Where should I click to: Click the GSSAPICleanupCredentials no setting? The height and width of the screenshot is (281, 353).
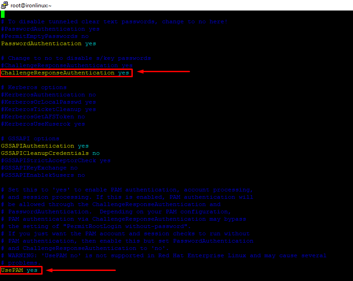pos(50,153)
